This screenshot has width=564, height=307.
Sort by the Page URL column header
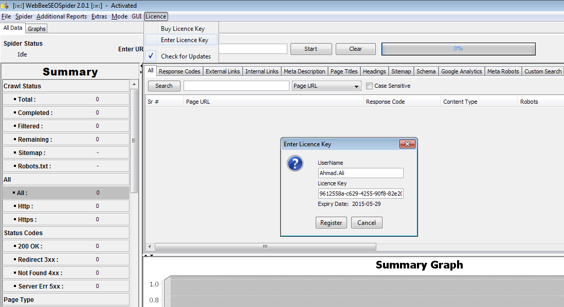click(274, 102)
